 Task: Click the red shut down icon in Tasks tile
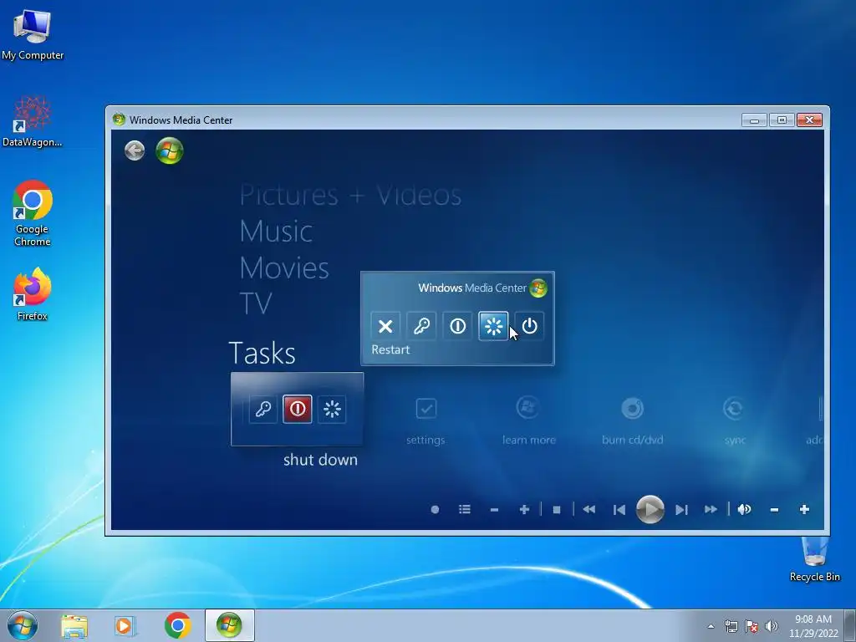(298, 409)
